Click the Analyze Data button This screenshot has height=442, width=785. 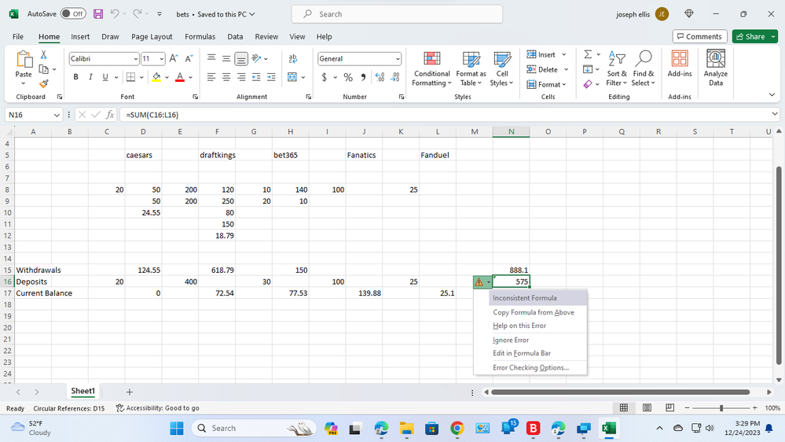[715, 68]
